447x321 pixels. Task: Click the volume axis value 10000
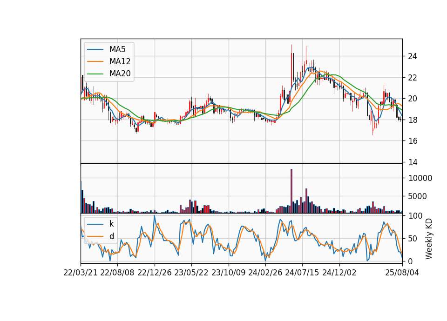420,178
